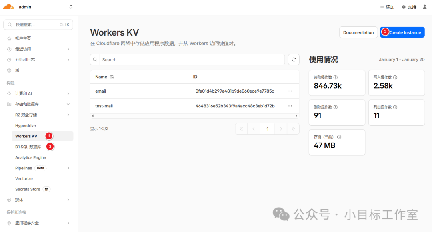Open the email namespace link
This screenshot has height=232, width=432.
(100, 91)
